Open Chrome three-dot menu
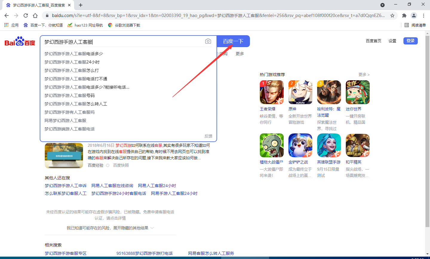This screenshot has width=430, height=259. coord(423,16)
